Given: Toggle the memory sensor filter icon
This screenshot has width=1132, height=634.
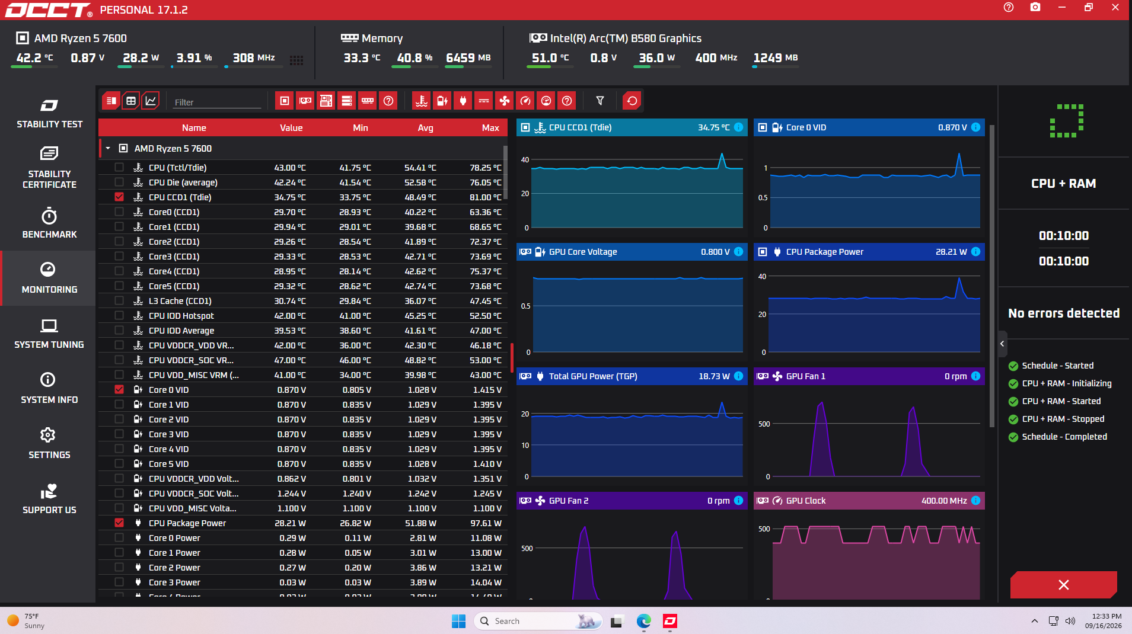Looking at the screenshot, I should coord(368,101).
